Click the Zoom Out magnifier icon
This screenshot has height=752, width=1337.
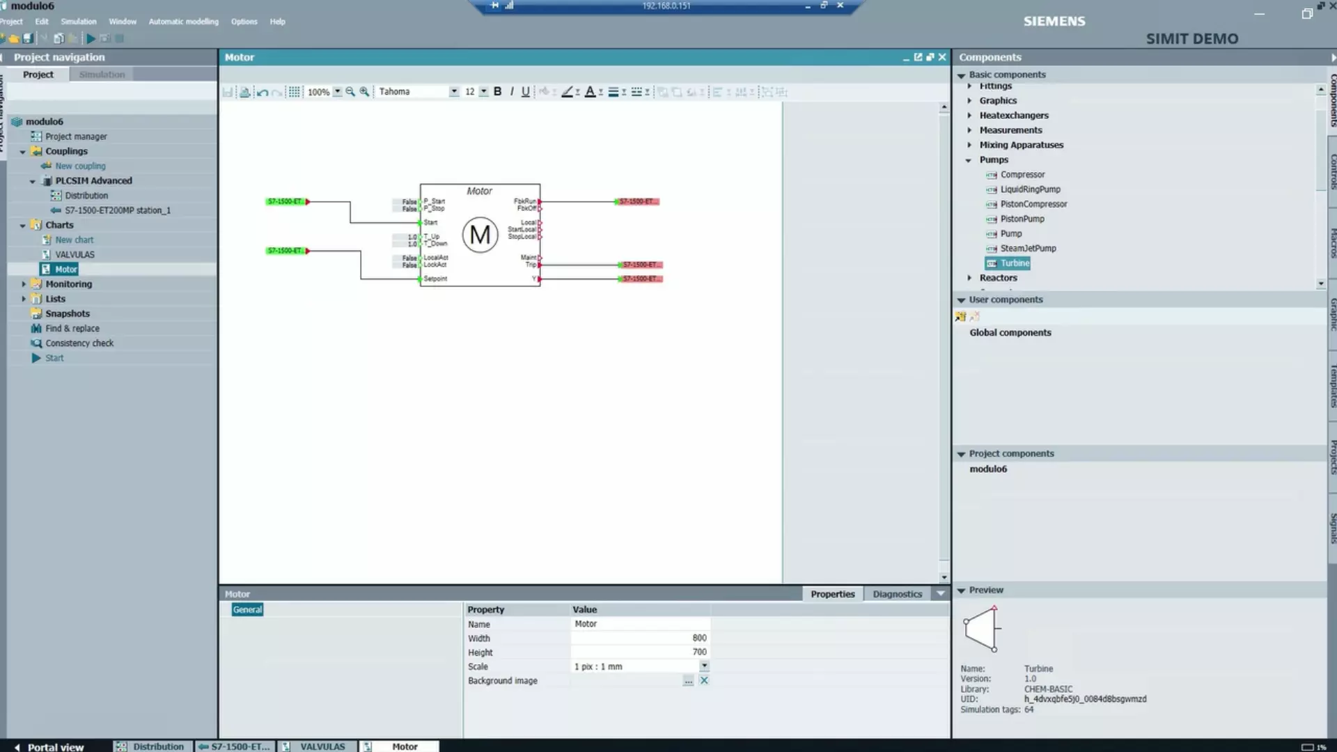(x=350, y=91)
